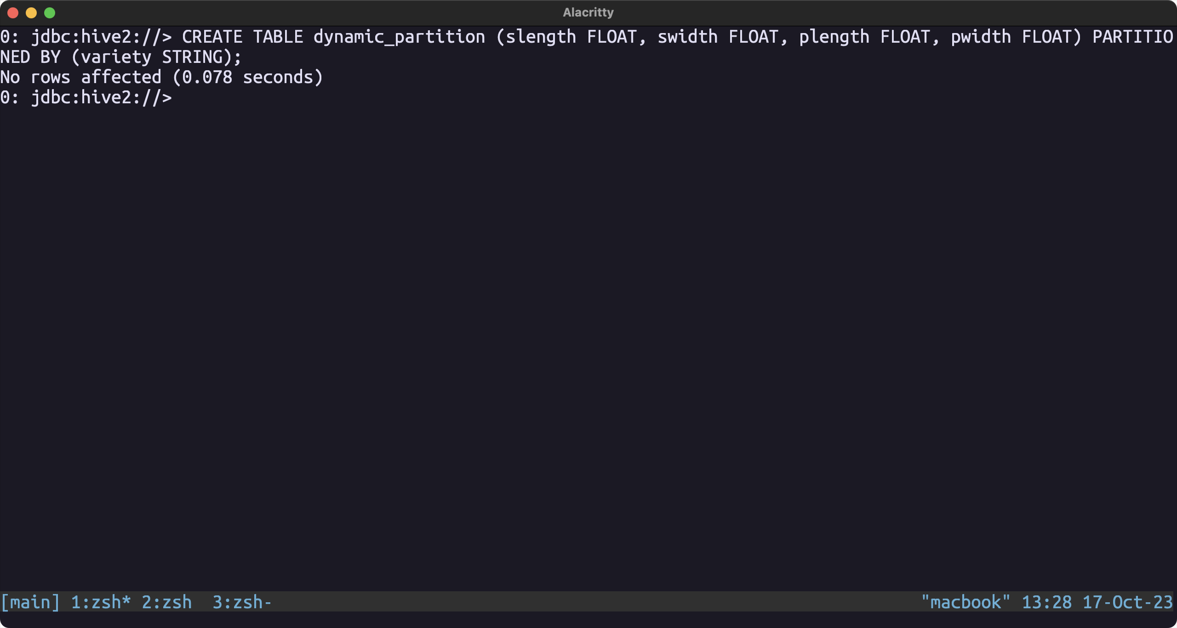The image size is (1177, 628).
Task: Switch to the 3:zsh- tmux window
Action: pos(243,602)
